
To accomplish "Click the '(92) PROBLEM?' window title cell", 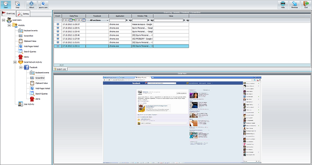I will click(x=142, y=38).
